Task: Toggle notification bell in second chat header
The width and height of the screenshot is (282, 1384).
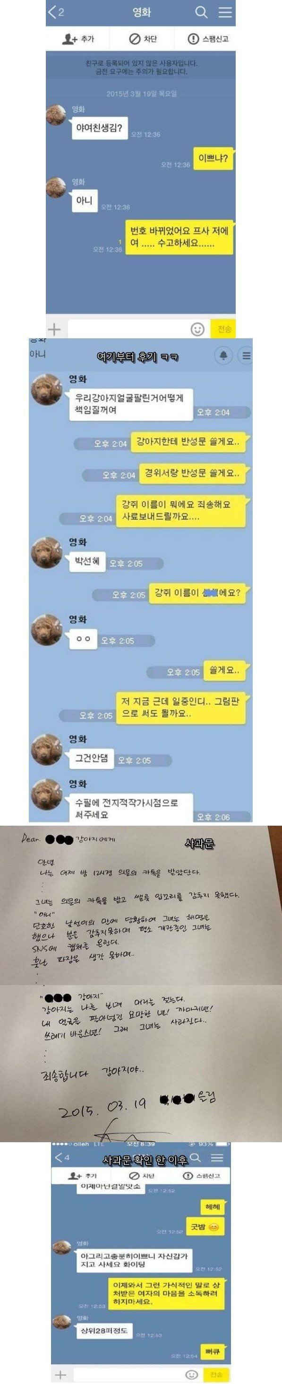Action: pyautogui.click(x=223, y=355)
